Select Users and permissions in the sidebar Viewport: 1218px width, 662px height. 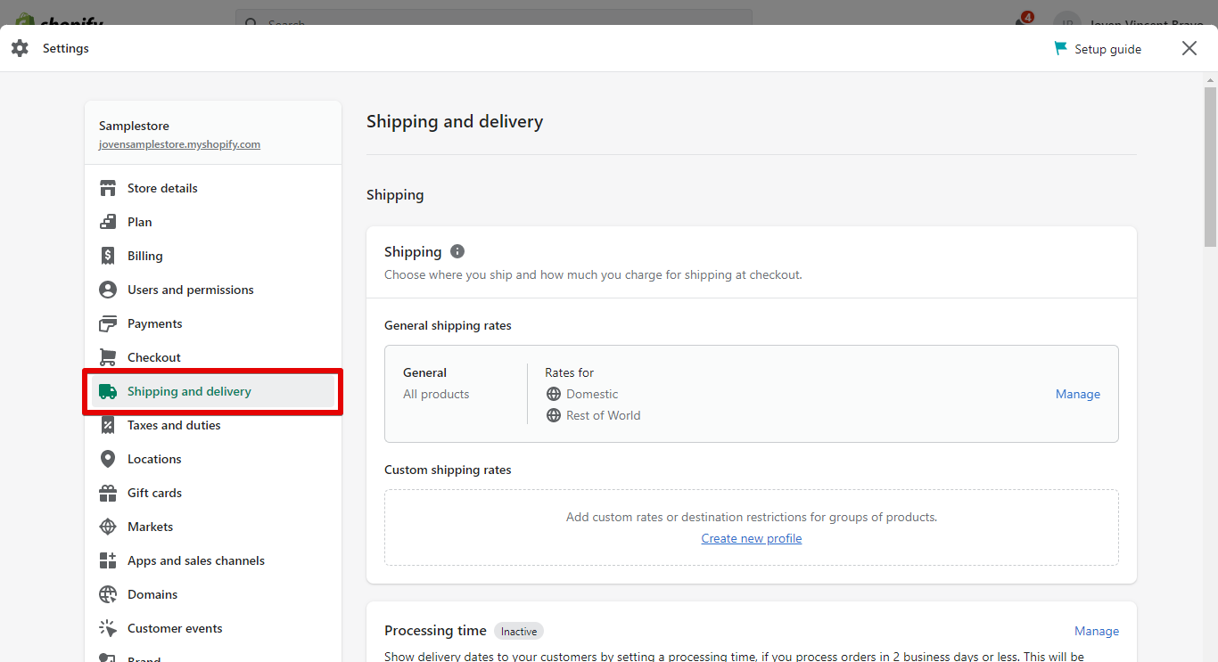pyautogui.click(x=190, y=290)
